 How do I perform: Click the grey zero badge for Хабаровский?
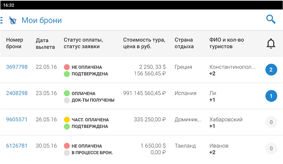271,122
